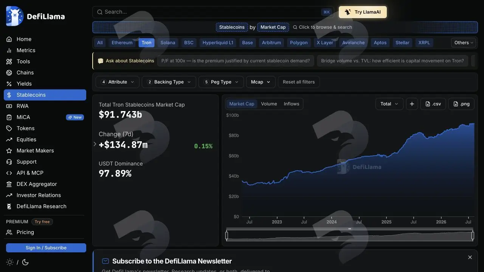Click Sign In / Subscribe button

point(46,248)
